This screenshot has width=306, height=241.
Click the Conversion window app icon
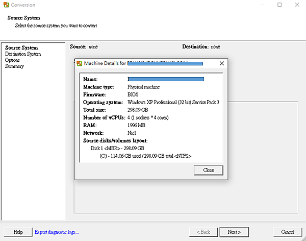[x=6, y=5]
